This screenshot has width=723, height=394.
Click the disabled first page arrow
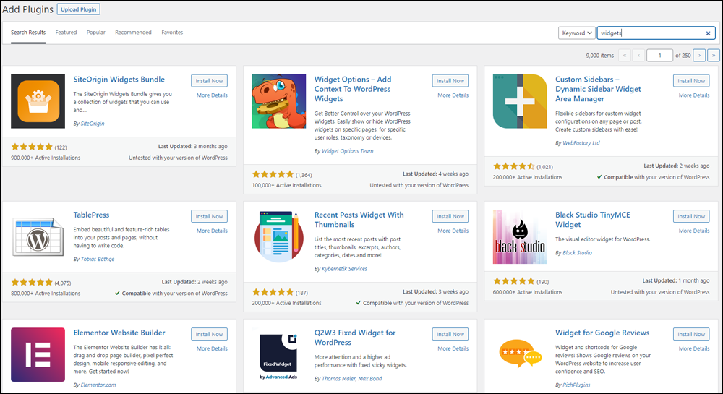tap(625, 55)
